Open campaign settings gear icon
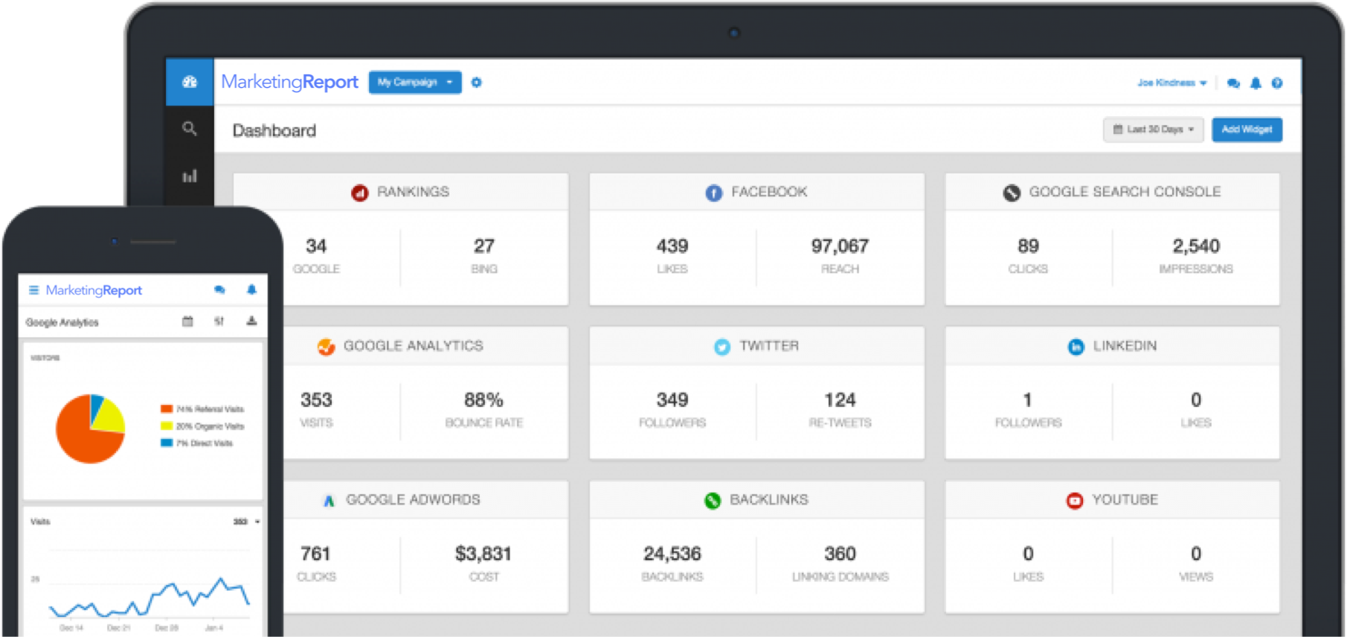The height and width of the screenshot is (637, 1347). (477, 83)
